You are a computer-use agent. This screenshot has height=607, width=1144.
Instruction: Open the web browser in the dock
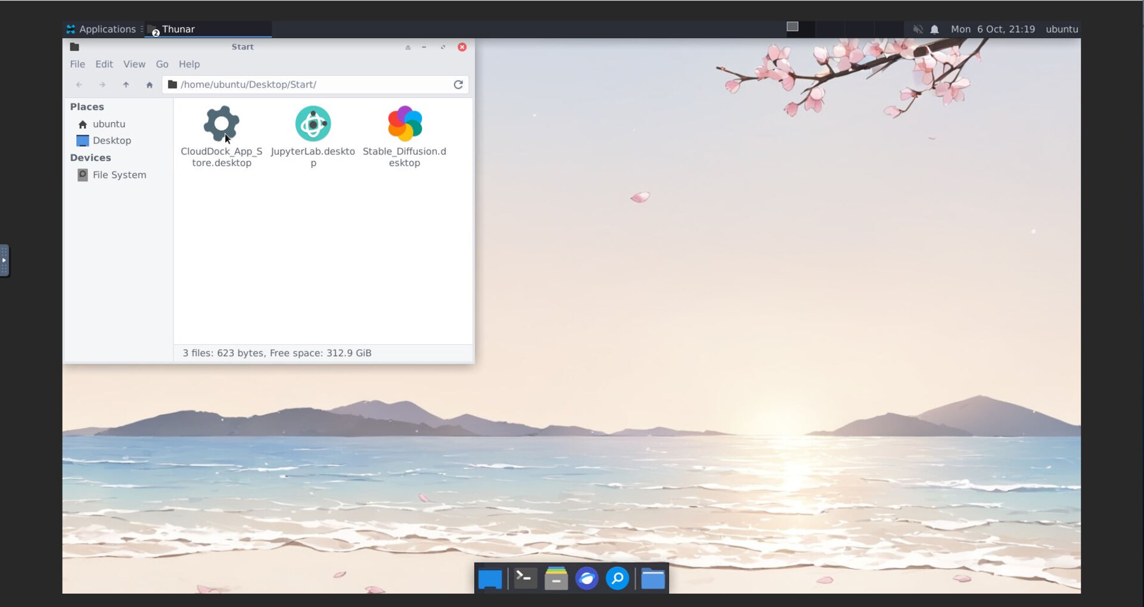pyautogui.click(x=586, y=578)
